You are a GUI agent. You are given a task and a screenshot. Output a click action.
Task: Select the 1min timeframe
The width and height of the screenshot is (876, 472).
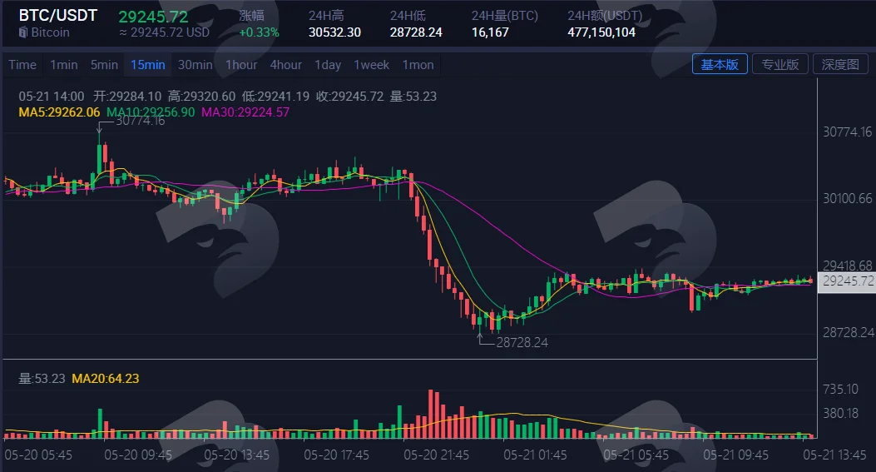click(64, 65)
